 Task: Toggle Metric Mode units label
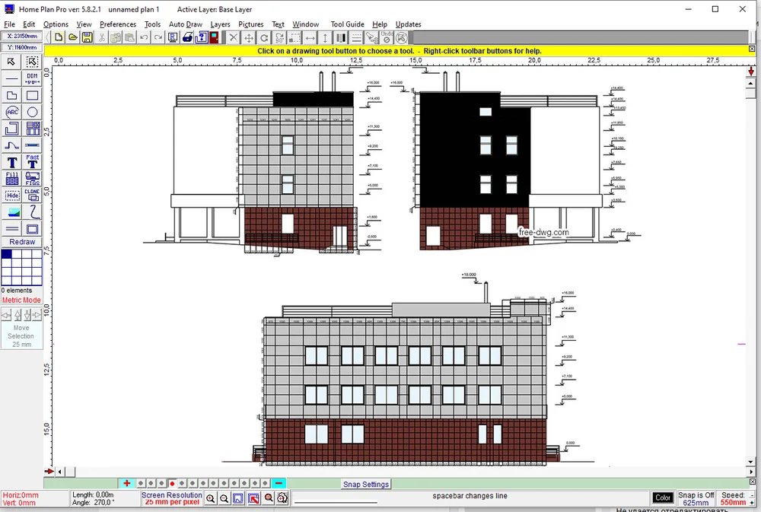(x=21, y=301)
